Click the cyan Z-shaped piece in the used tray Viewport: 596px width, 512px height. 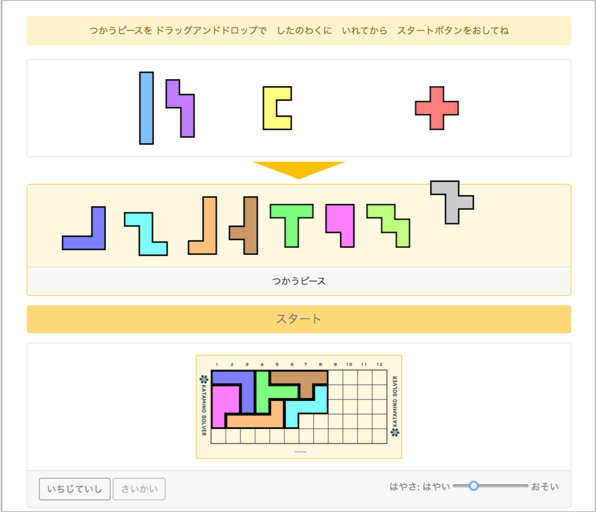(x=146, y=234)
